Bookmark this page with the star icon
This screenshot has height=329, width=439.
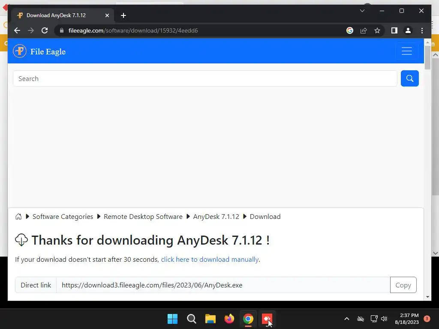(x=377, y=30)
